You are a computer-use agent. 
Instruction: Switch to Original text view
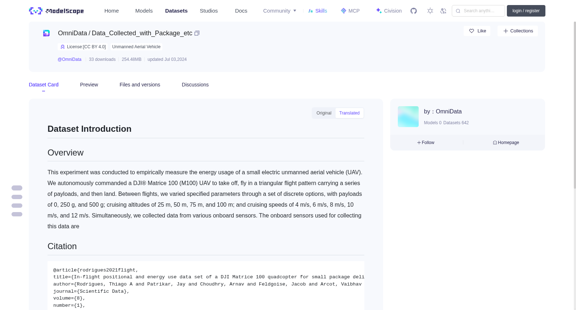pos(324,113)
